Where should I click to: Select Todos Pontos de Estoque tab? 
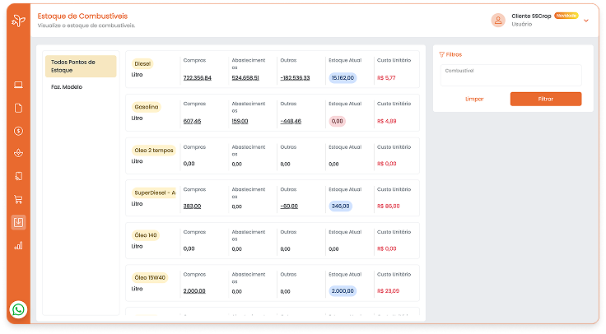pyautogui.click(x=81, y=66)
